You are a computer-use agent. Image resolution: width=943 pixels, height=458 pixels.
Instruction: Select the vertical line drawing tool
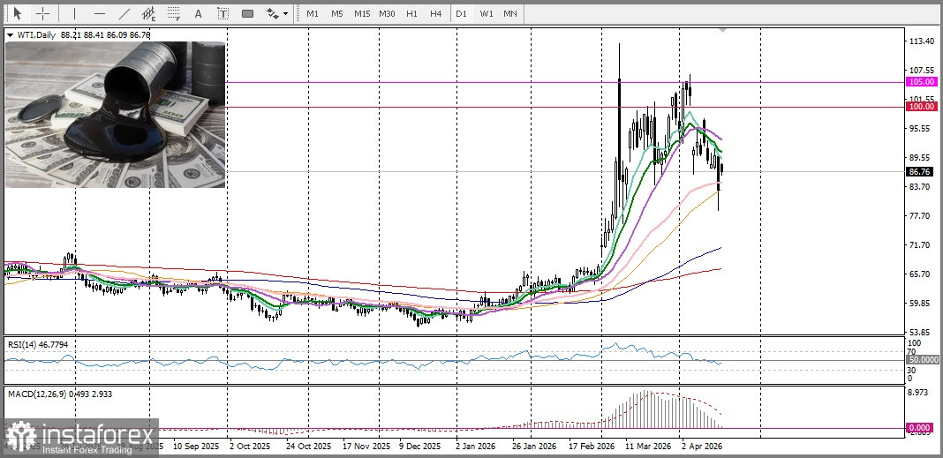74,13
